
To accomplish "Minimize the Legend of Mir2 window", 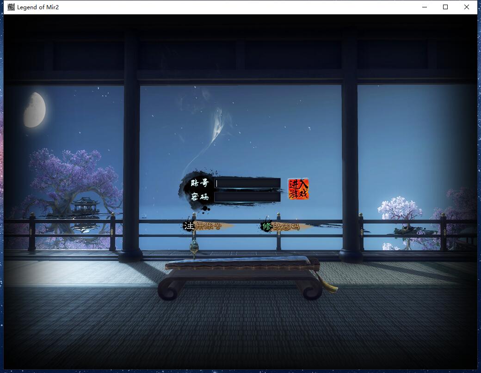I will pos(425,7).
